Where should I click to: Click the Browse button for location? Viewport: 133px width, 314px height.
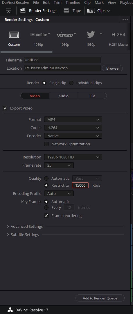(112, 68)
